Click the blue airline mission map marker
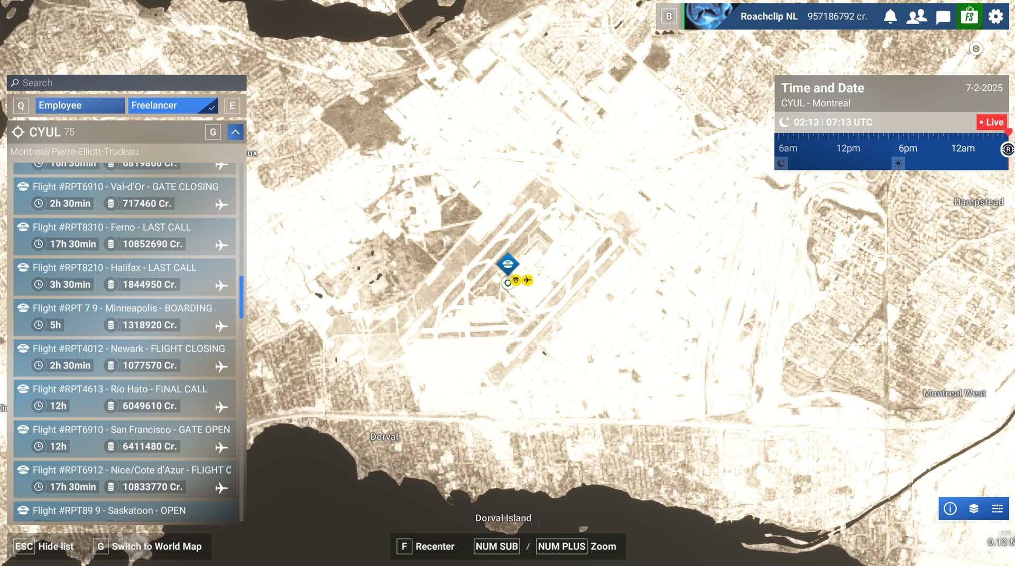Image resolution: width=1015 pixels, height=566 pixels. [508, 263]
